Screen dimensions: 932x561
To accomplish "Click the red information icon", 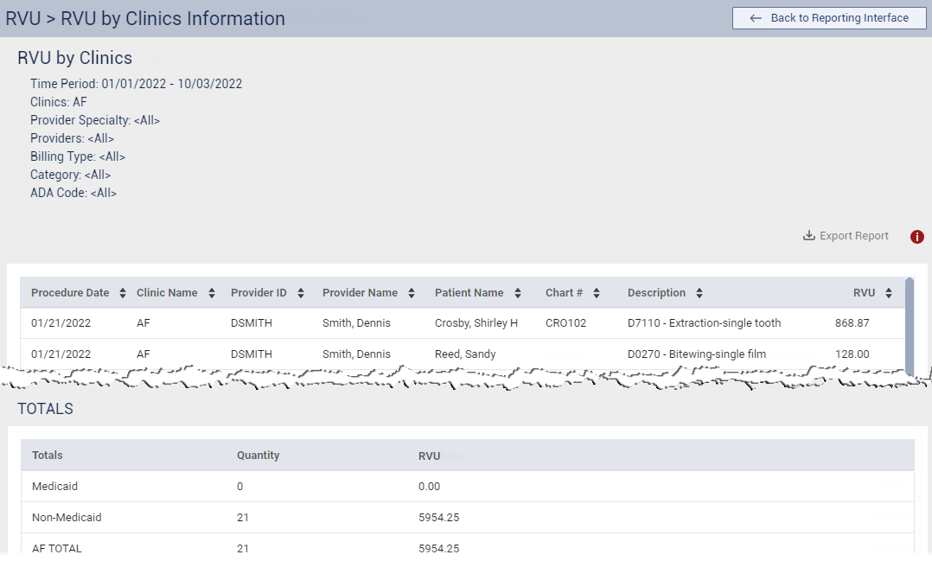I will pos(917,237).
